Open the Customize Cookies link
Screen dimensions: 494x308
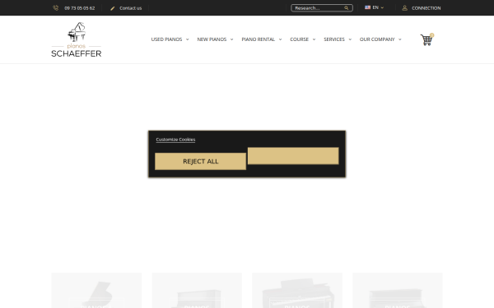(x=175, y=140)
